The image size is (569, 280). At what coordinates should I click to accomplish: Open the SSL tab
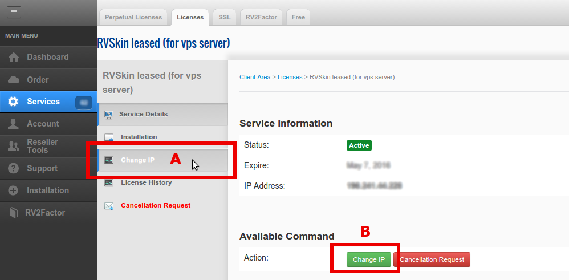click(x=224, y=17)
